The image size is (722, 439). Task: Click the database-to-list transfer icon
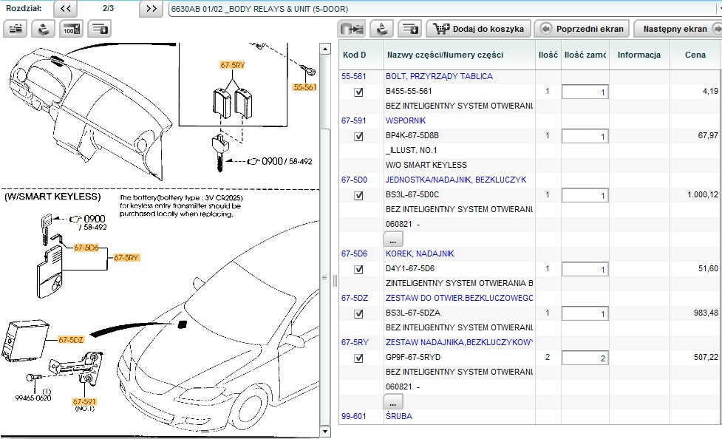pyautogui.click(x=353, y=29)
